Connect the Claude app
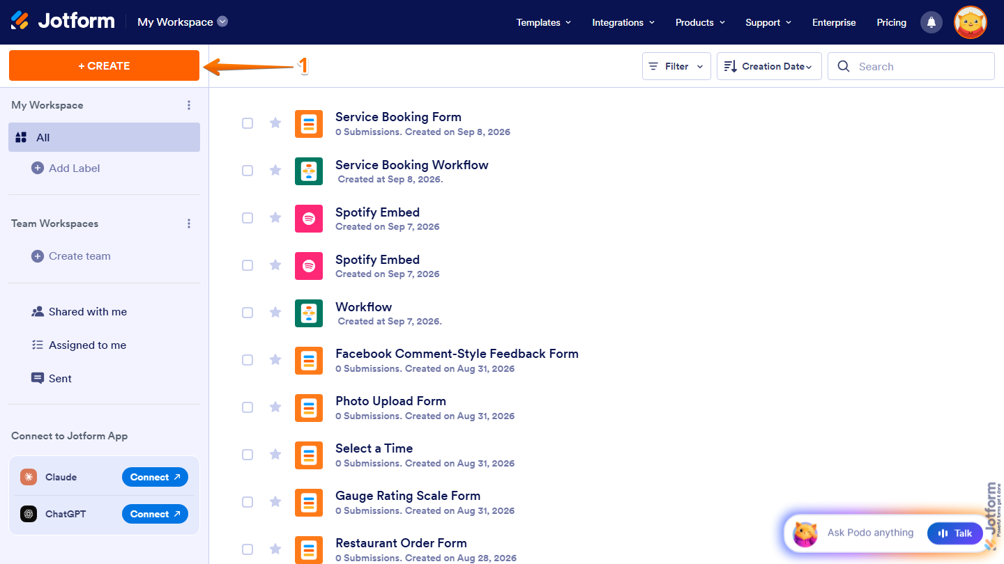Image resolution: width=1004 pixels, height=564 pixels. tap(155, 477)
